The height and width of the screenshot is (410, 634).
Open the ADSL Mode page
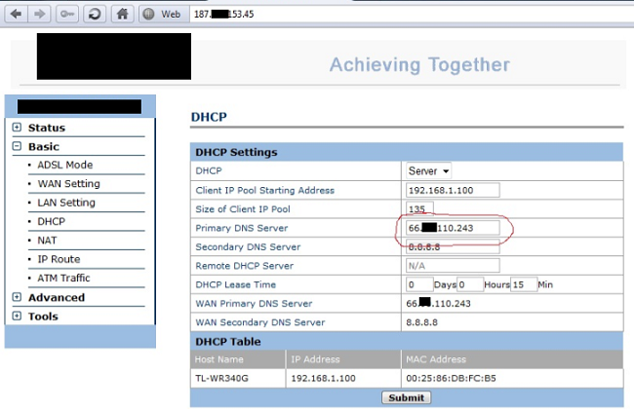tap(65, 165)
